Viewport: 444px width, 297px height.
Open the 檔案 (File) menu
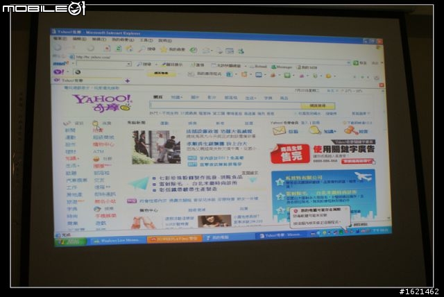[x=60, y=38]
